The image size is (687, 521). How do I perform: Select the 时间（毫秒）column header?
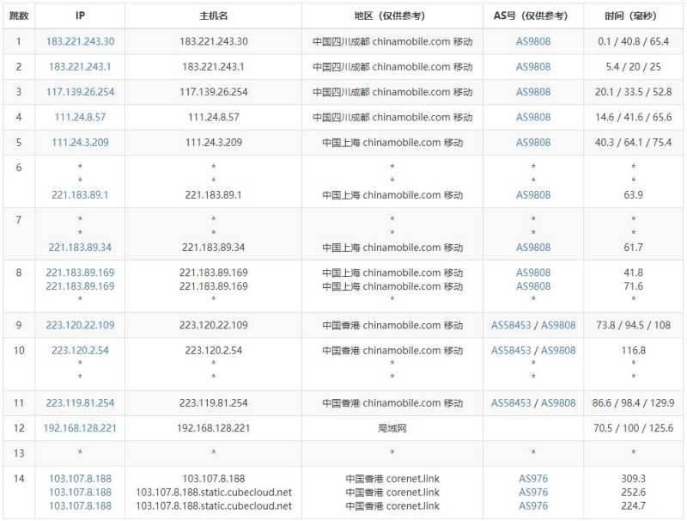click(x=633, y=15)
